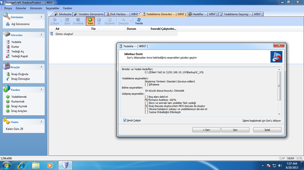Sort by Sonraki Çalıştırılma column header
The image size is (304, 170).
click(x=163, y=29)
